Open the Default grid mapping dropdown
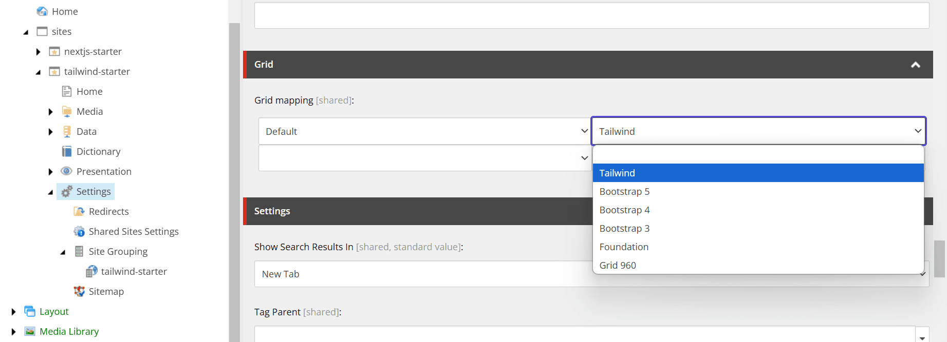This screenshot has width=947, height=342. 424,131
